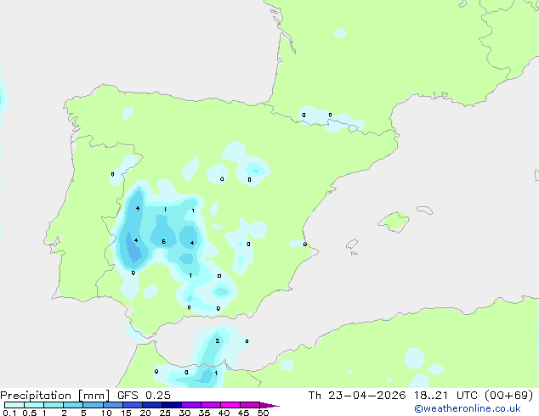
Task: Select the 0.5–1 mm legend color box
Action: (x=34, y=405)
